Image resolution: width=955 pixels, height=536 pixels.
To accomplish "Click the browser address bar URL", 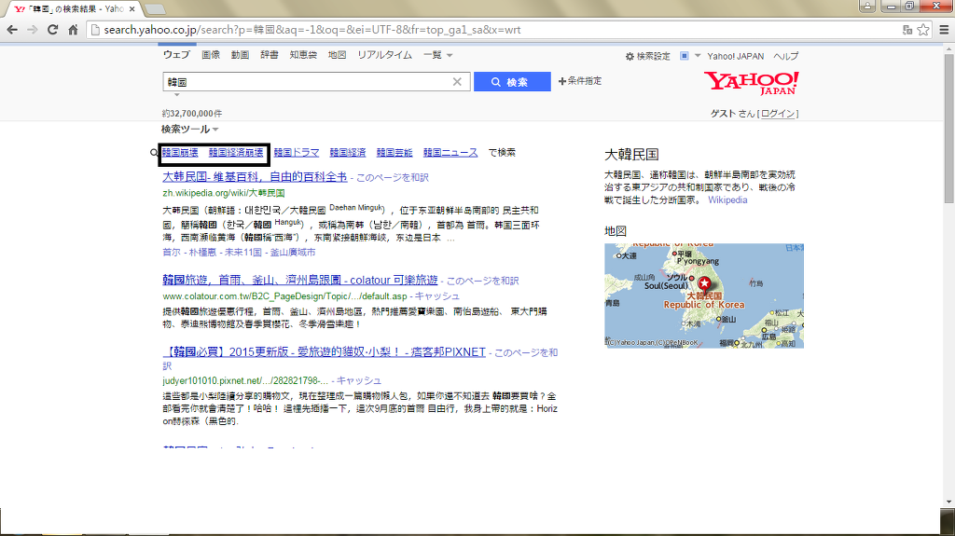I will (x=311, y=30).
